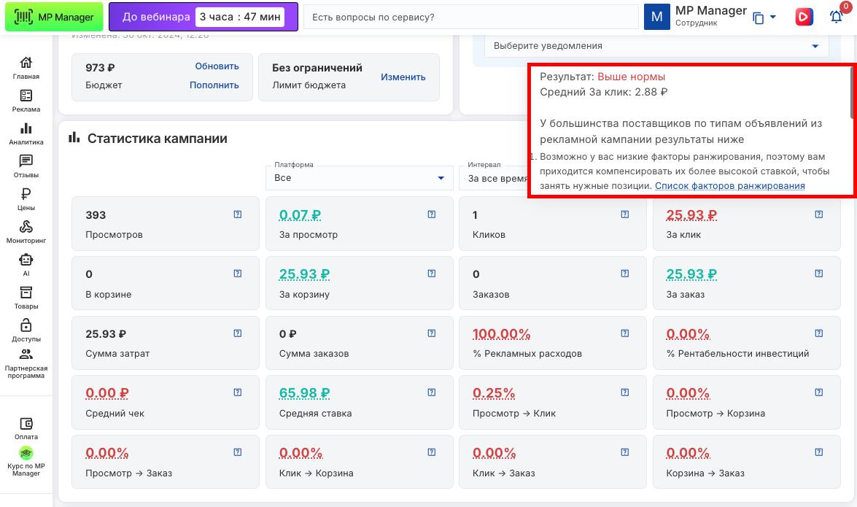Click the service questions search field
The width and height of the screenshot is (857, 507).
pos(470,17)
